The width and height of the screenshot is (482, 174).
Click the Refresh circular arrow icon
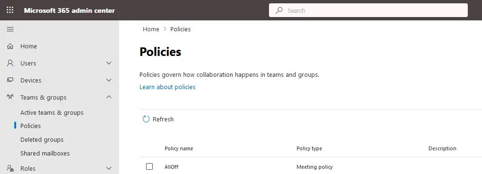146,119
